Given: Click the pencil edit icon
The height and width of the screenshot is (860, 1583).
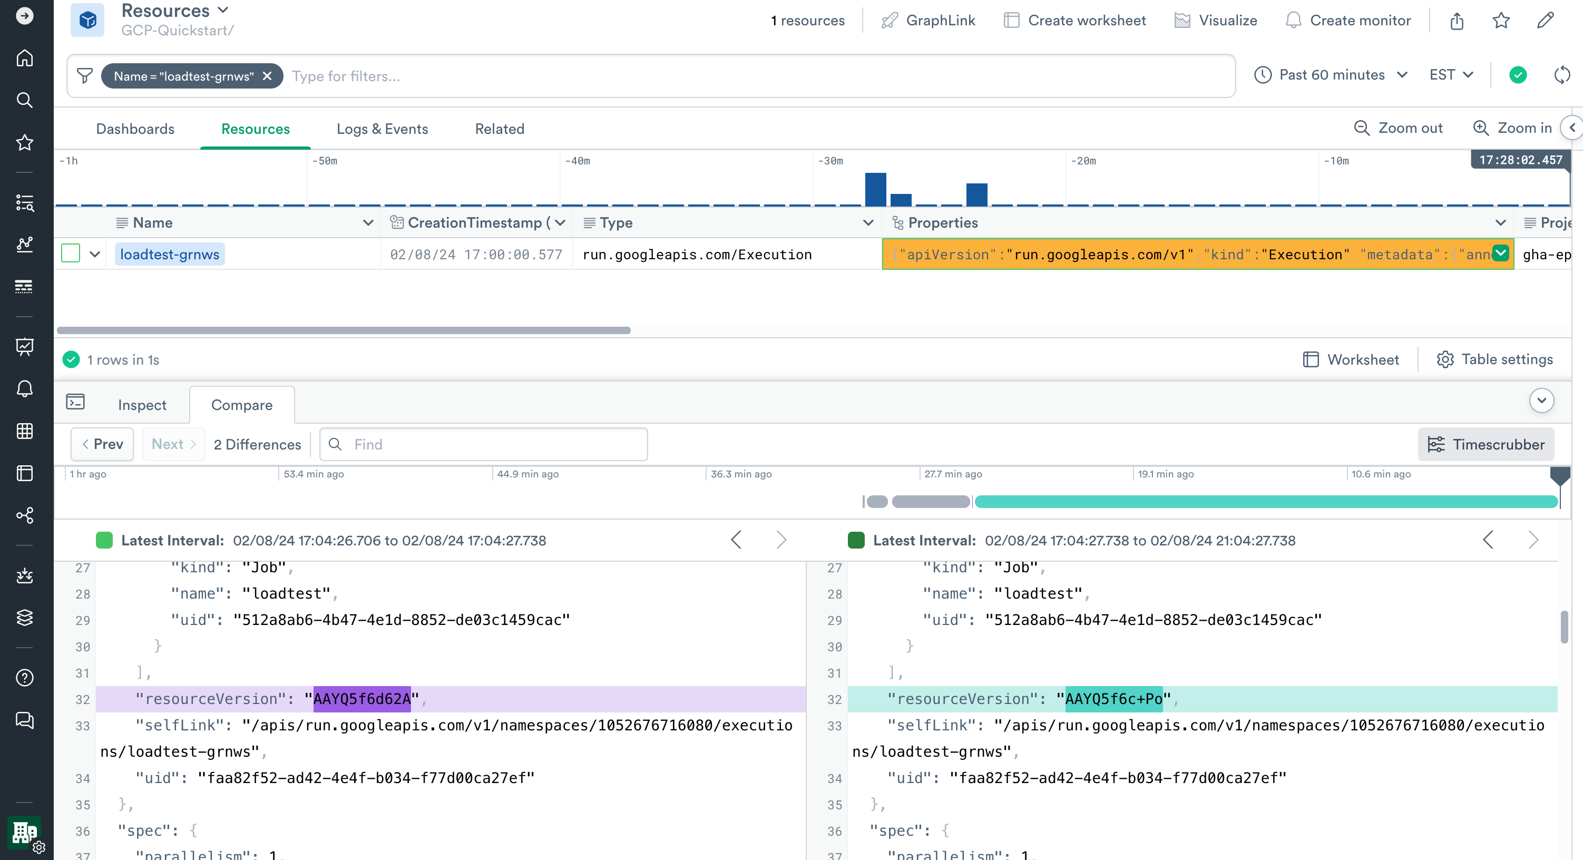Looking at the screenshot, I should click(x=1545, y=21).
